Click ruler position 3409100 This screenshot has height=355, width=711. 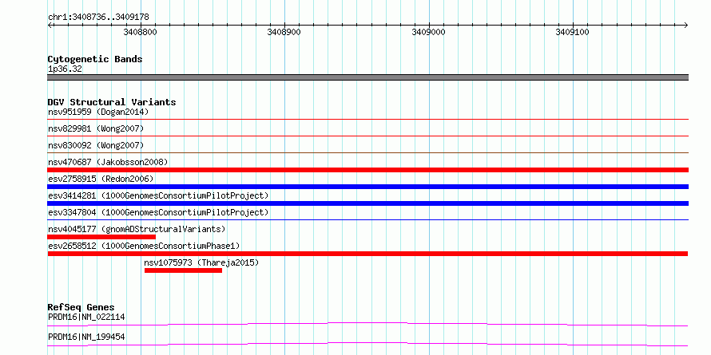click(572, 32)
